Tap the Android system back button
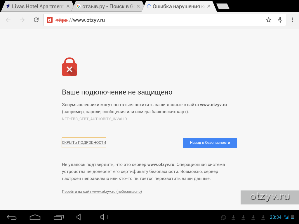Viewport: 299px width, 224px height. [12, 217]
